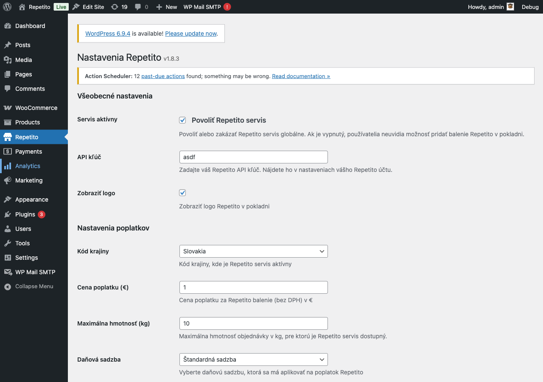Click the Please update now link
This screenshot has width=543, height=382.
(190, 33)
